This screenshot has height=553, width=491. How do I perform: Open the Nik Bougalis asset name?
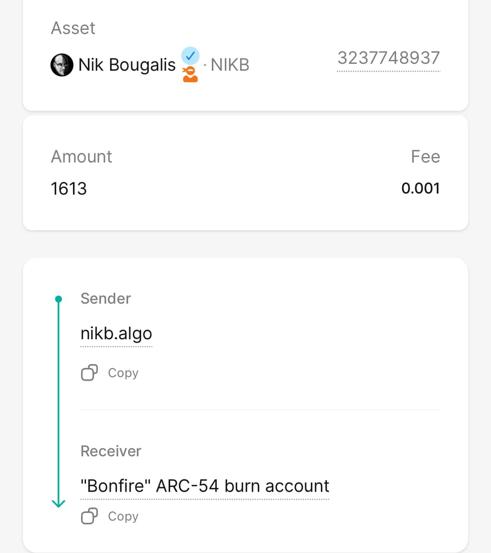click(x=127, y=65)
